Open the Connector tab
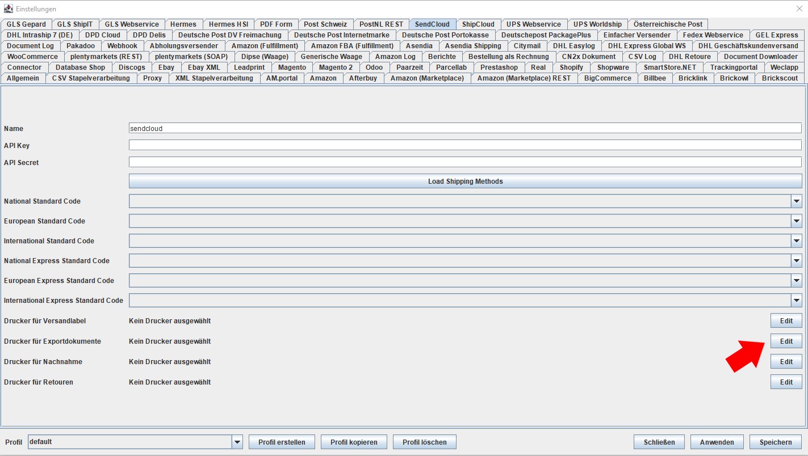The image size is (808, 456). click(x=24, y=67)
